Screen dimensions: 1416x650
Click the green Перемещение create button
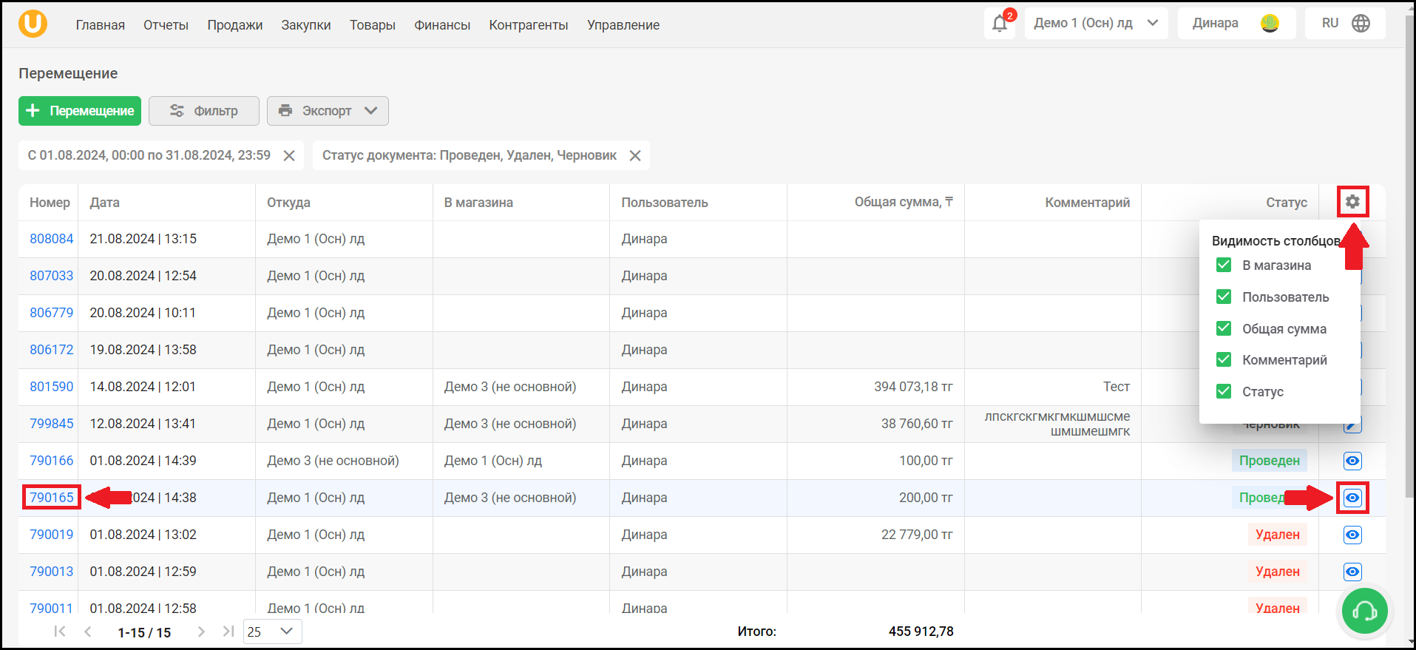click(x=80, y=111)
